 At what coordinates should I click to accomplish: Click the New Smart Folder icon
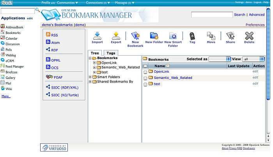[173, 36]
